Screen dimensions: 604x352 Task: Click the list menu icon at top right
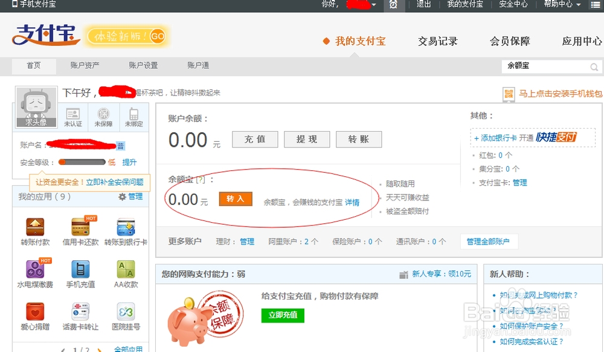coord(596,5)
